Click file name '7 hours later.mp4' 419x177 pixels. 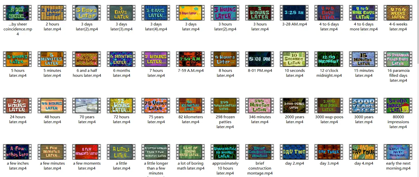point(156,73)
